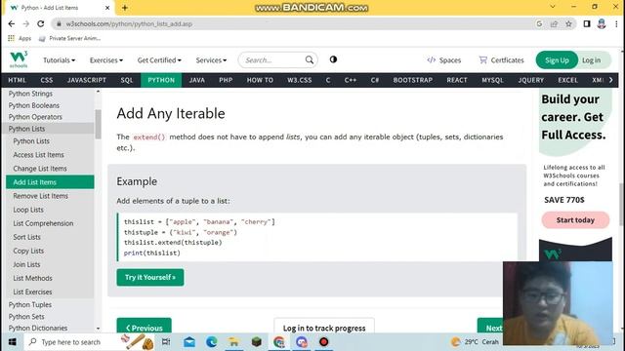Open the tab search chevron in the title bar
625x351 pixels.
click(x=553, y=7)
